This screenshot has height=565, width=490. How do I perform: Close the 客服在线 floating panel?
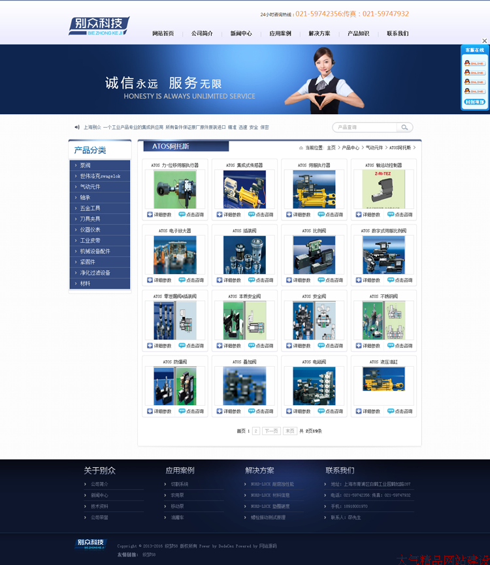pos(485,40)
